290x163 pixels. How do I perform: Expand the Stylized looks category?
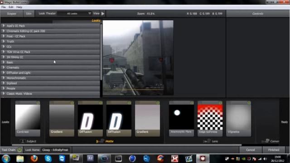4,83
